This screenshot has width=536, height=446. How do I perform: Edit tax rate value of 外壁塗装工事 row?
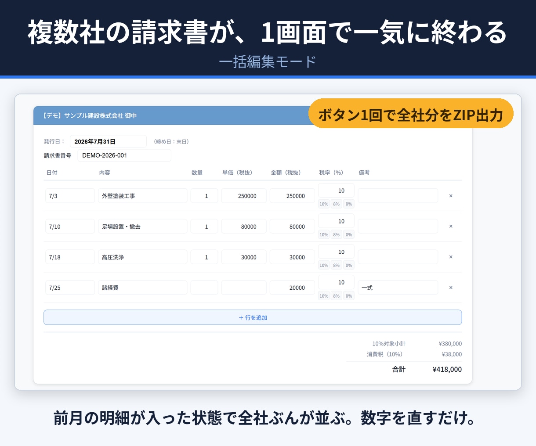pyautogui.click(x=336, y=191)
